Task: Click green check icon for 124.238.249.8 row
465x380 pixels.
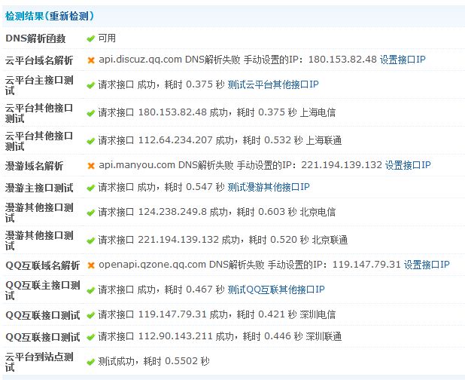Action: coord(90,213)
